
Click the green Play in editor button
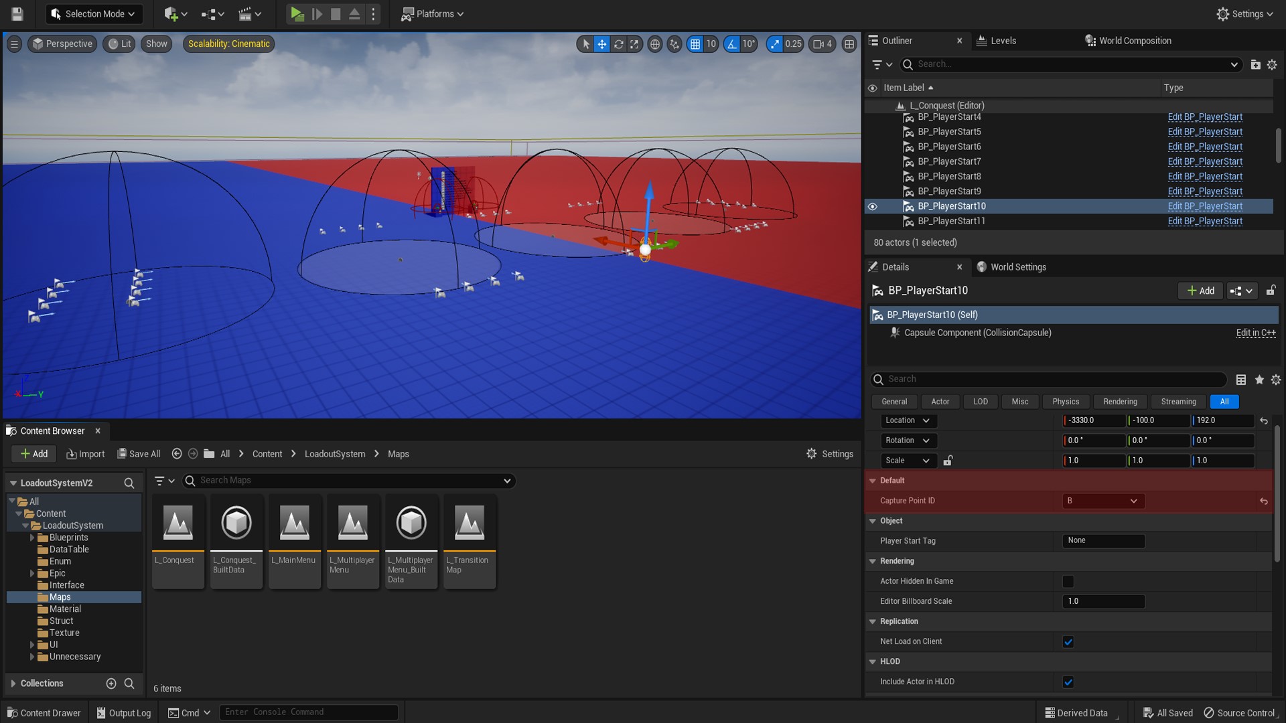pyautogui.click(x=297, y=13)
